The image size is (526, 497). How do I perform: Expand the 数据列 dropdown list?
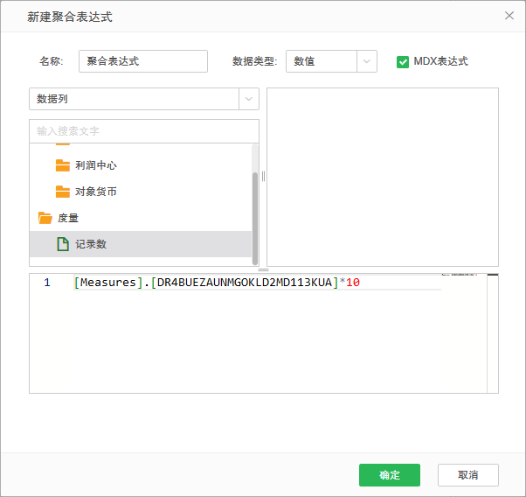click(249, 99)
